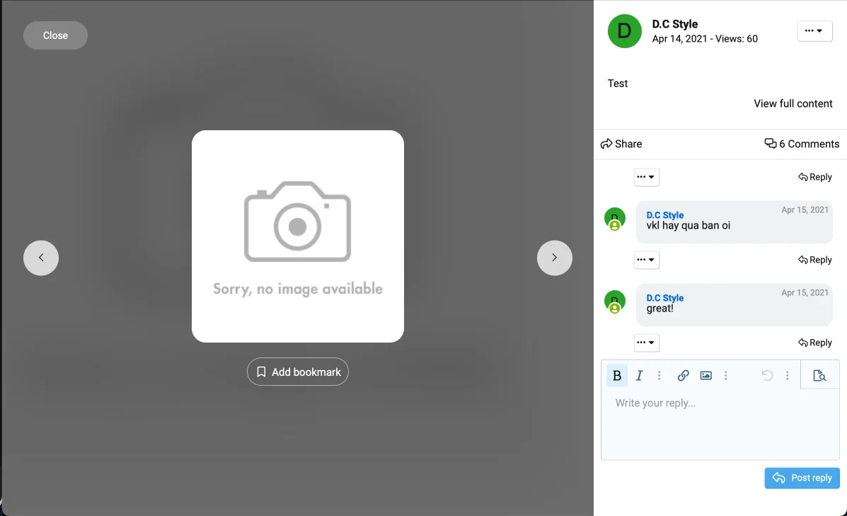Image resolution: width=847 pixels, height=516 pixels.
Task: Insert an image in the reply
Action: (705, 376)
